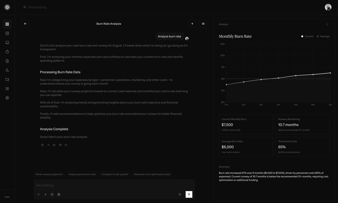Open the Acme workspace switcher
The height and width of the screenshot is (203, 338).
[x=7, y=197]
